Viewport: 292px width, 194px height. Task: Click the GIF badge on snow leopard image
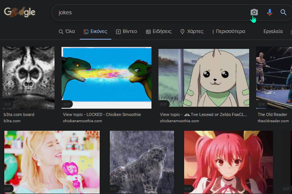point(114,189)
